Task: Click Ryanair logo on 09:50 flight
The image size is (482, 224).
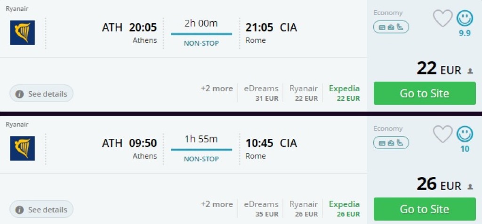Action: 23,148
